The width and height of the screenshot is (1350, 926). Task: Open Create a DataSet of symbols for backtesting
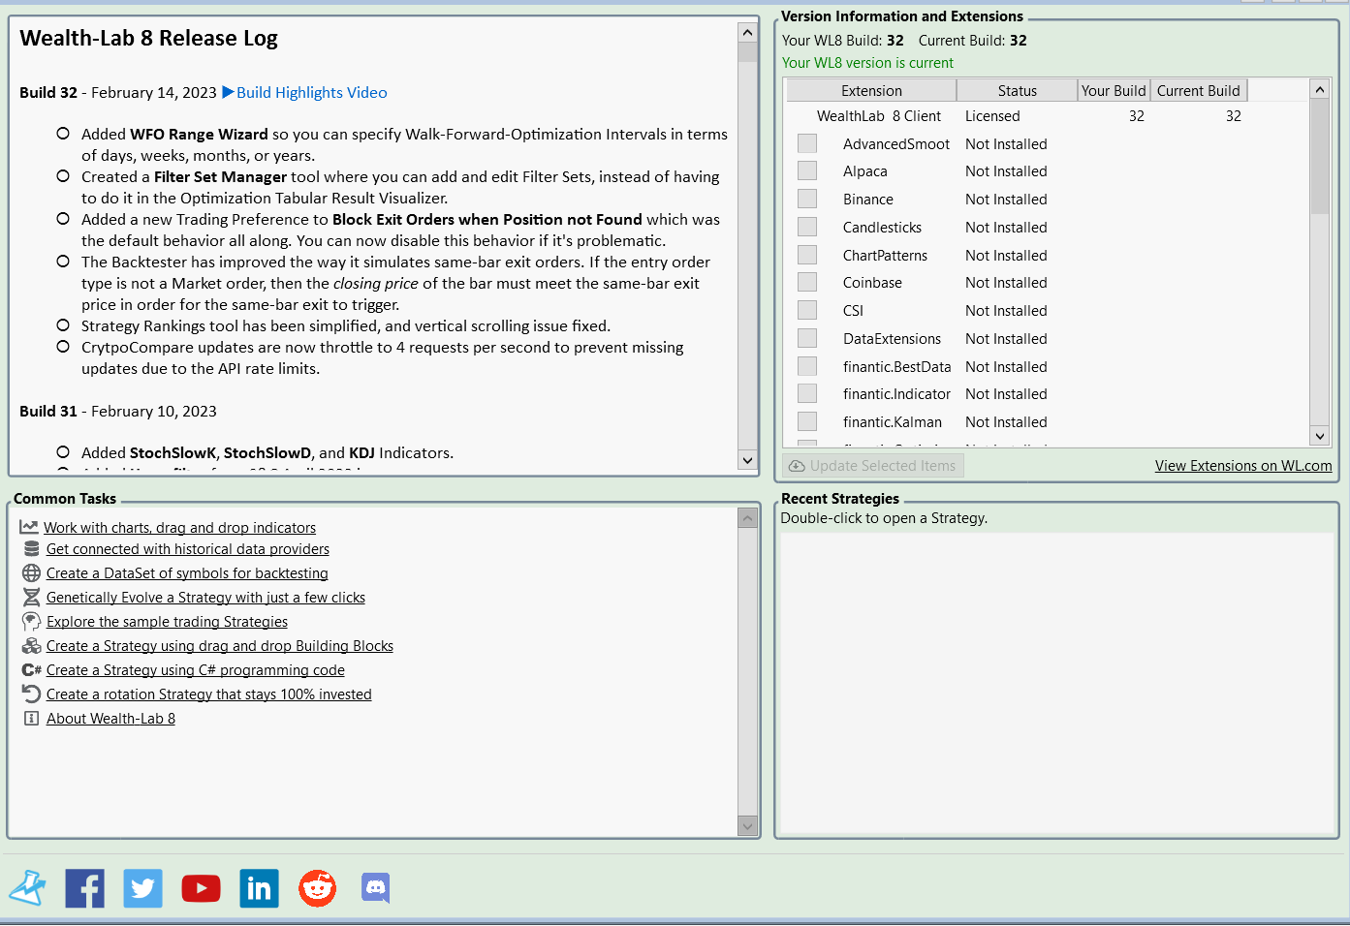(x=187, y=573)
